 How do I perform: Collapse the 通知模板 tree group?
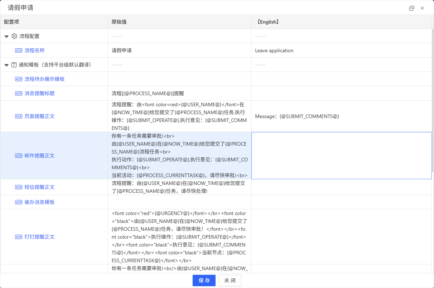coord(6,65)
